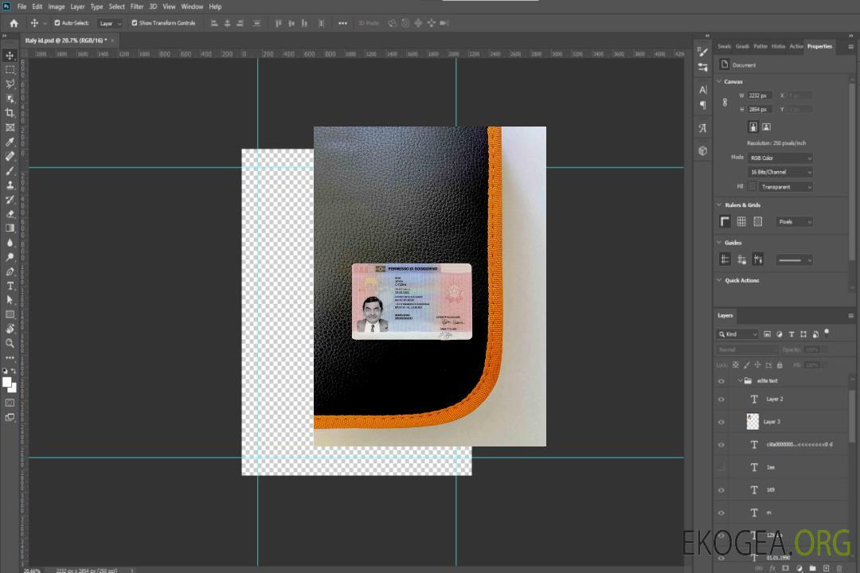This screenshot has height=573, width=860.
Task: Open the Filter menu
Action: tap(137, 6)
